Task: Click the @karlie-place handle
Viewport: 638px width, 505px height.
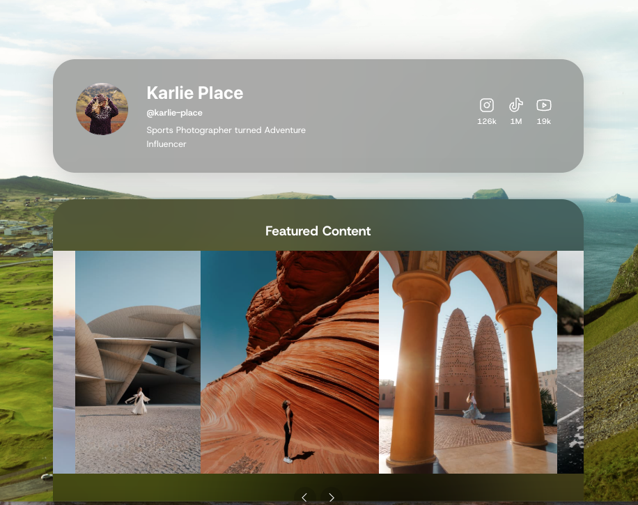Action: pyautogui.click(x=175, y=113)
